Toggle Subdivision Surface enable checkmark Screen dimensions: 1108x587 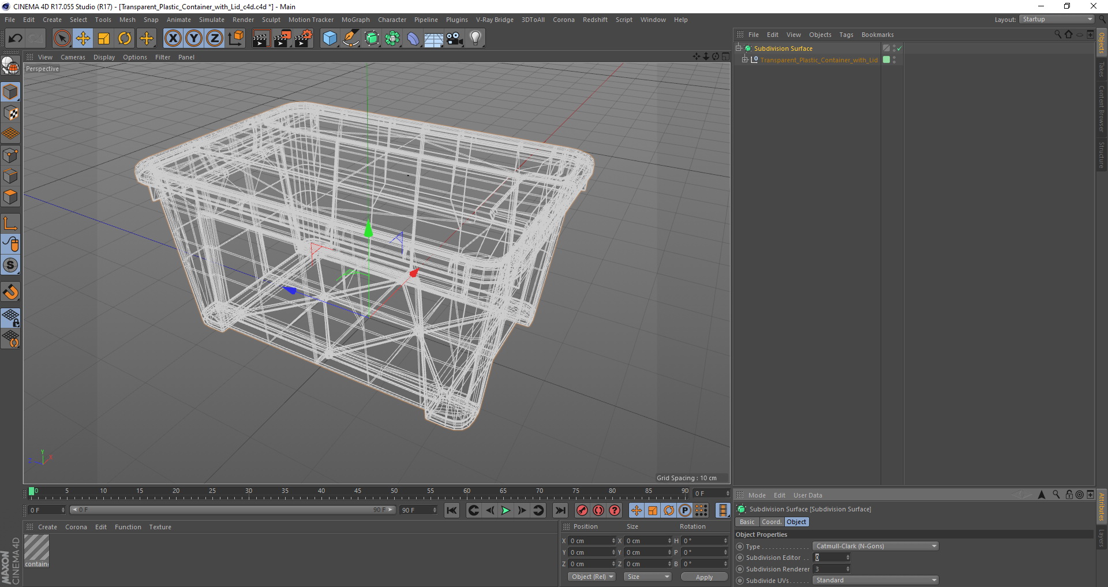click(x=899, y=48)
